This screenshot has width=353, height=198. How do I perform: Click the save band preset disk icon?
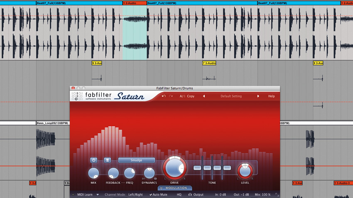coord(108,160)
